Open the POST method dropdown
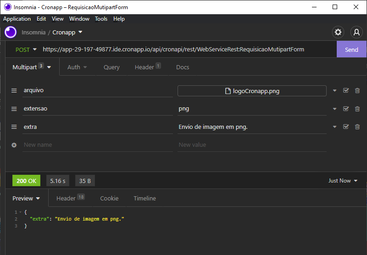Image resolution: width=367 pixels, height=255 pixels. click(x=26, y=50)
